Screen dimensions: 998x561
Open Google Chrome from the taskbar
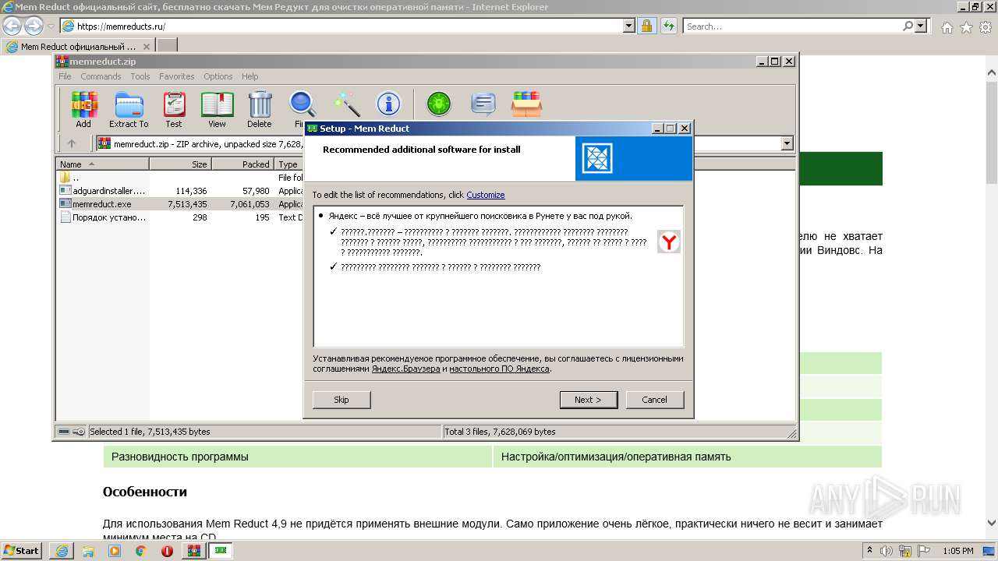pyautogui.click(x=140, y=551)
